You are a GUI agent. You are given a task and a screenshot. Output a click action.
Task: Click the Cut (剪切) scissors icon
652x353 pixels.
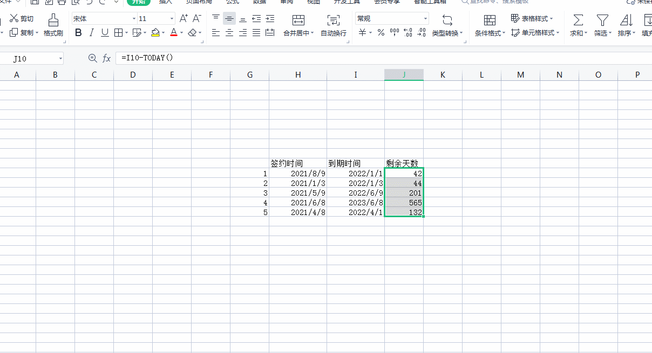(x=15, y=19)
